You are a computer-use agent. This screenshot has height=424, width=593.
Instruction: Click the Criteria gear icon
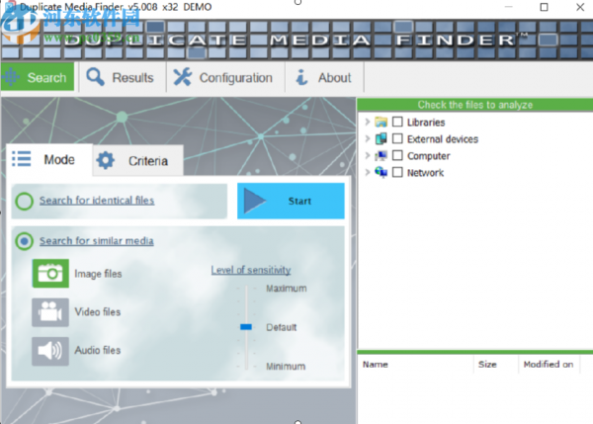pos(105,160)
